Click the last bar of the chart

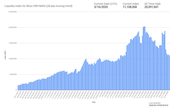[x=169, y=73]
